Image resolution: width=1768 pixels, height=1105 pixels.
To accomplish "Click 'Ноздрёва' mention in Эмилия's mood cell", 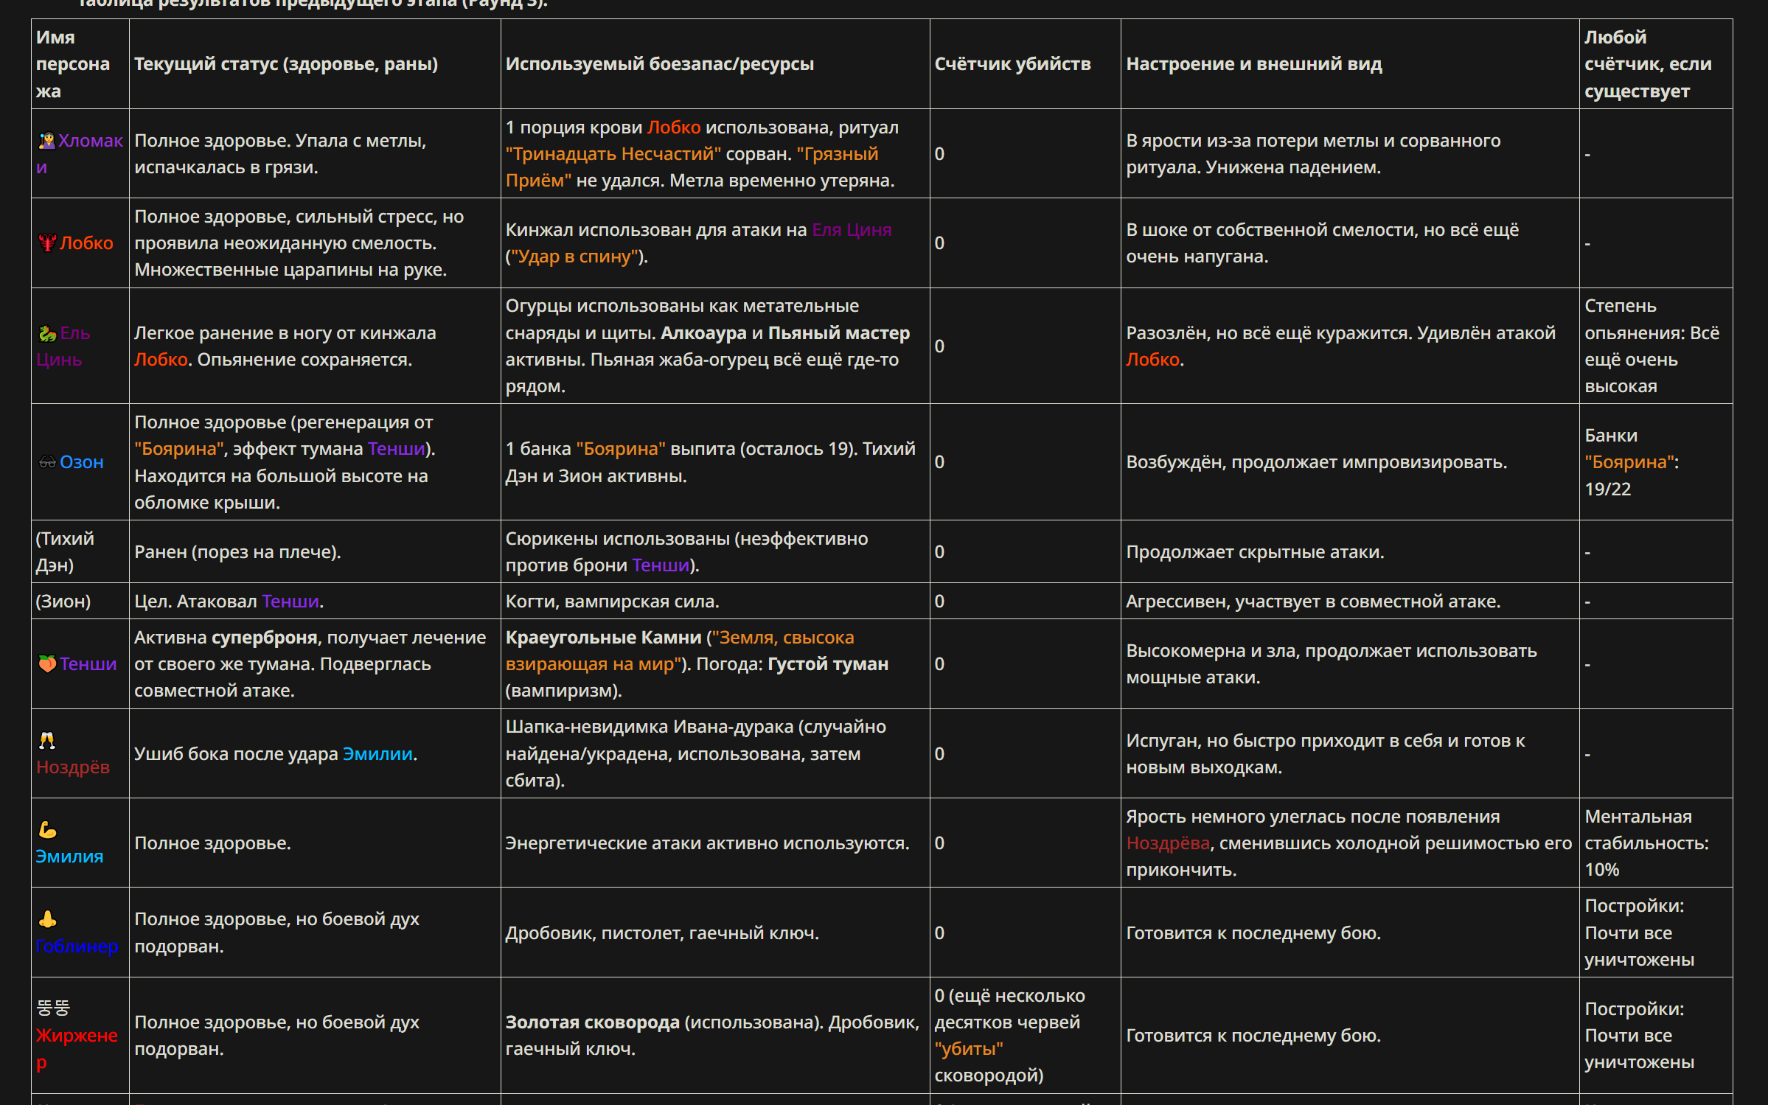I will [1168, 843].
